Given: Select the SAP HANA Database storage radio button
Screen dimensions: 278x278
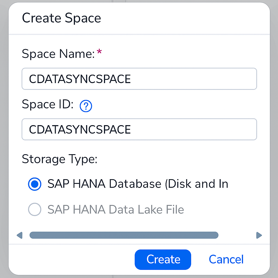Looking at the screenshot, I should point(34,184).
